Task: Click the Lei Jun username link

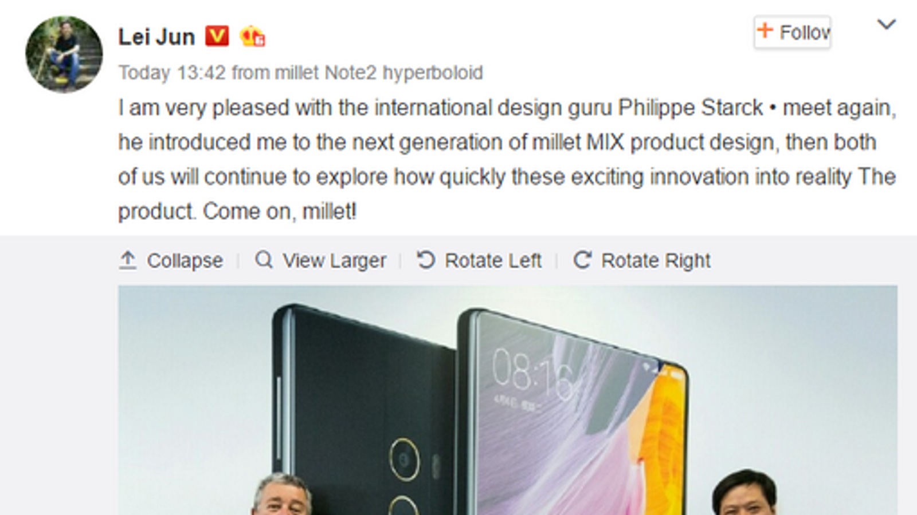Action: [156, 37]
